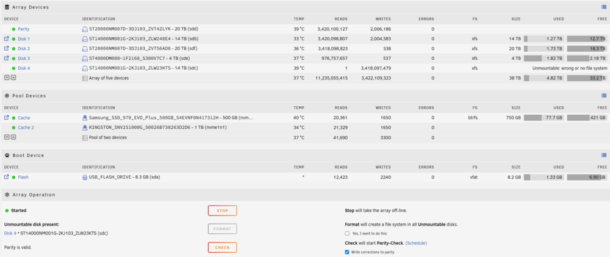Click 'Unmountable disk present:' label
Screen dimensions: 610x257
click(32, 225)
